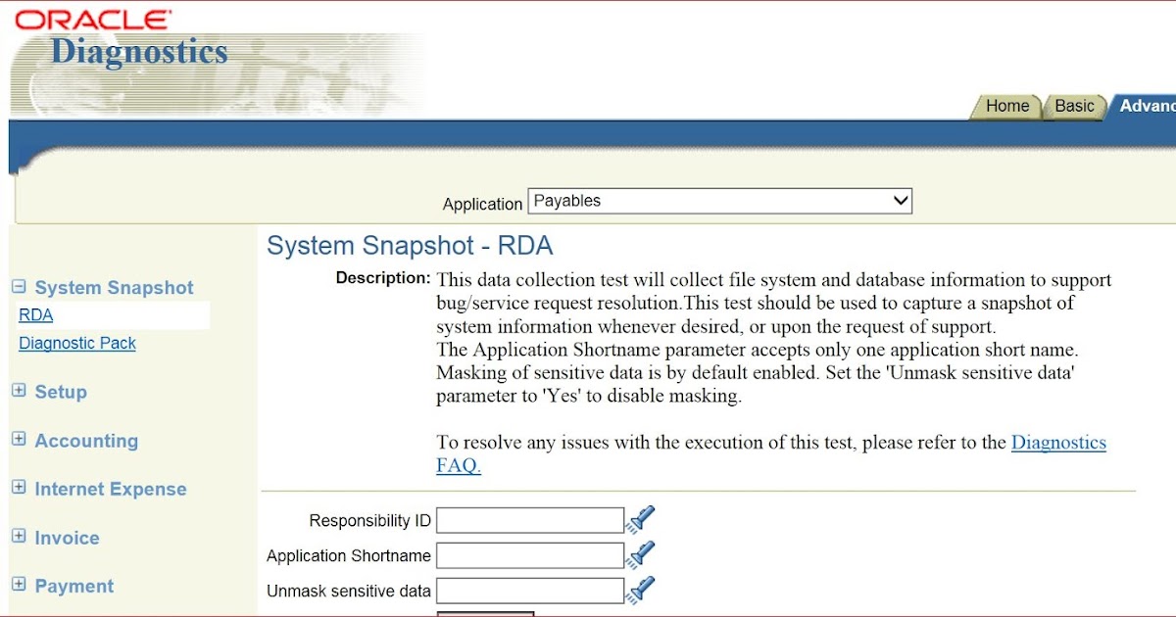This screenshot has height=617, width=1176.
Task: Expand the Invoice section
Action: click(x=21, y=537)
